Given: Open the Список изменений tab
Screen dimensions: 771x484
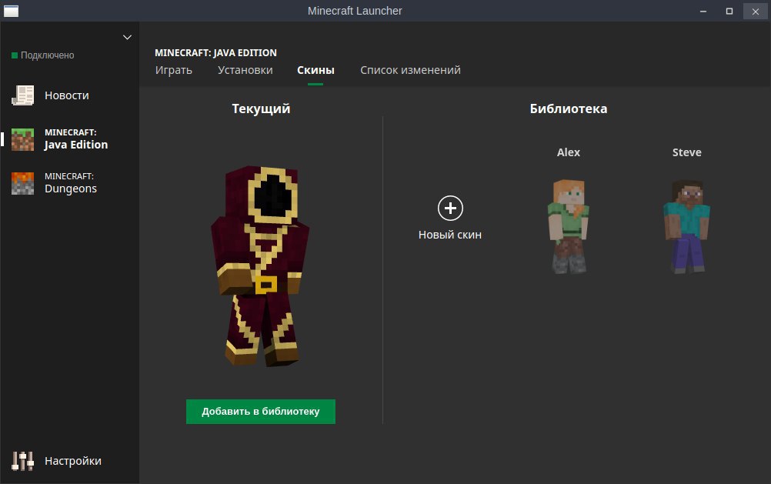Looking at the screenshot, I should 410,70.
